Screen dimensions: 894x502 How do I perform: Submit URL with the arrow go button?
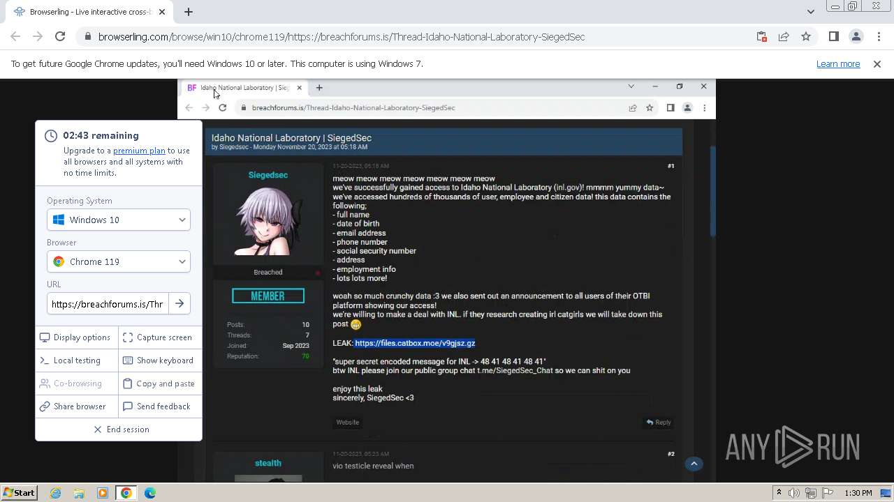tap(179, 304)
